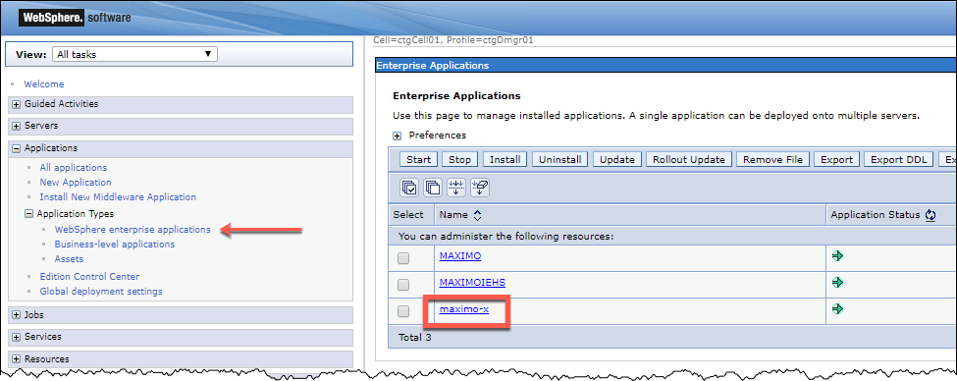Click the Uninstall button
The height and width of the screenshot is (381, 957).
[x=559, y=159]
